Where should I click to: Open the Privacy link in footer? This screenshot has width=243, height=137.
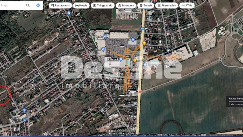click(x=230, y=135)
